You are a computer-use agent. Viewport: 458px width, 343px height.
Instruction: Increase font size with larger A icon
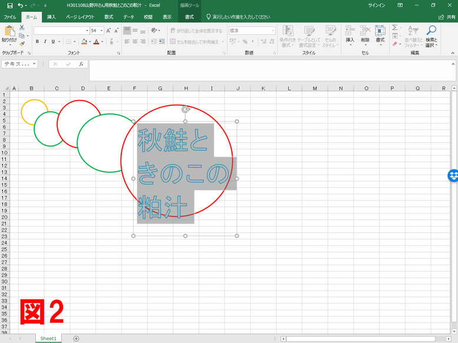(x=108, y=31)
